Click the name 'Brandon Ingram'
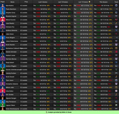The height and width of the screenshot is (114, 119). click(x=11, y=16)
